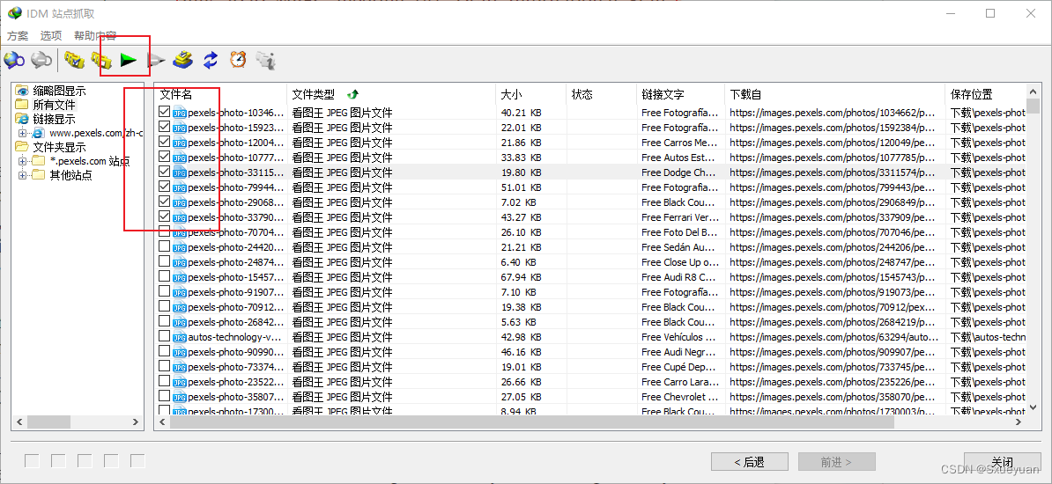Sort by the 链接文字 column header

[x=680, y=94]
